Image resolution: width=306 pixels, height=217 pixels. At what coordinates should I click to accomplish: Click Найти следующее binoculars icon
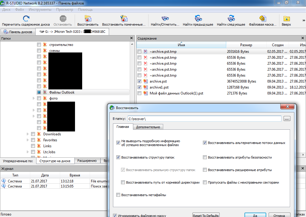(x=231, y=18)
